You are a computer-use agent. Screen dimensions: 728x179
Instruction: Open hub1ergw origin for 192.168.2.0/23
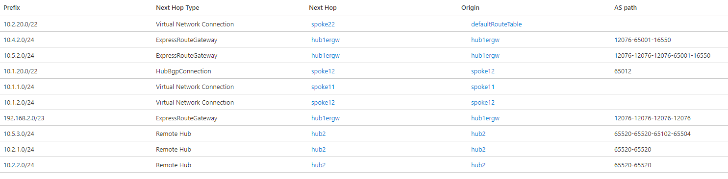coord(485,118)
